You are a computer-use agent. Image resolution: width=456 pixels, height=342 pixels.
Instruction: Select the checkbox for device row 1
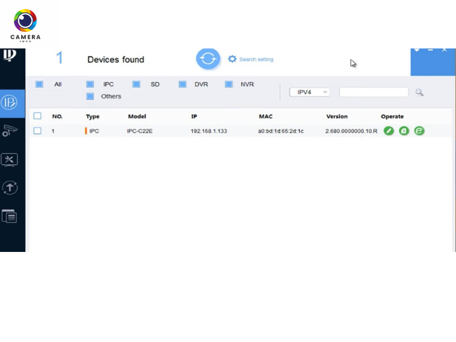[x=38, y=131]
